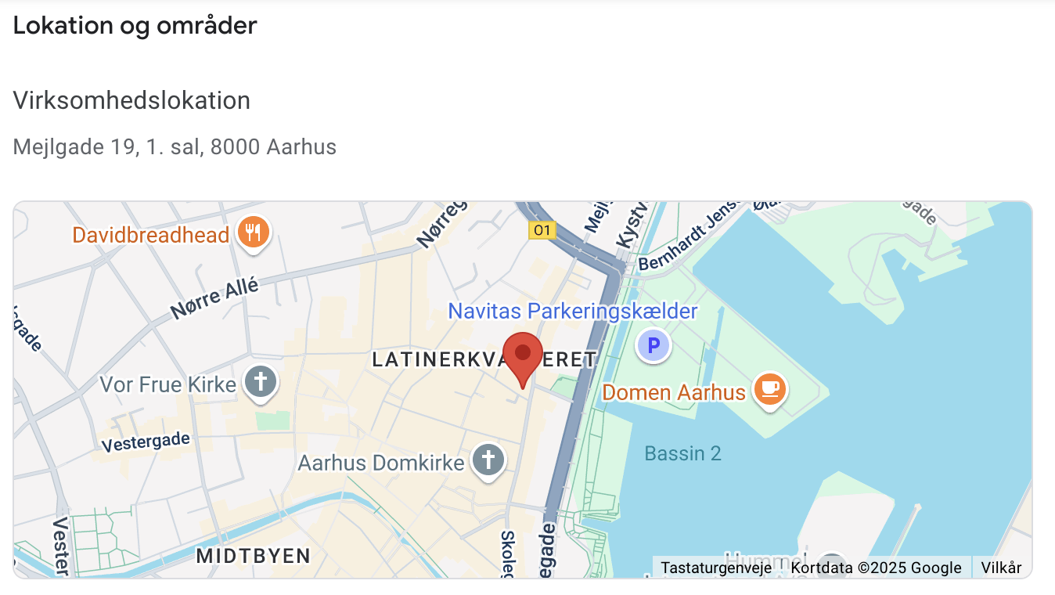This screenshot has width=1055, height=595.
Task: Click the Nørre Allé street label
Action: [214, 299]
